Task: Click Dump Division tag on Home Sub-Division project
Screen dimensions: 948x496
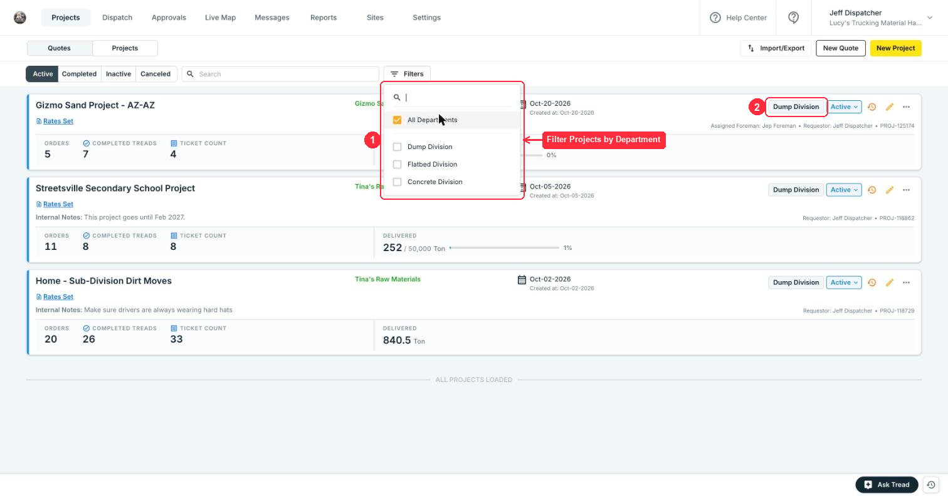Action: [x=796, y=282]
